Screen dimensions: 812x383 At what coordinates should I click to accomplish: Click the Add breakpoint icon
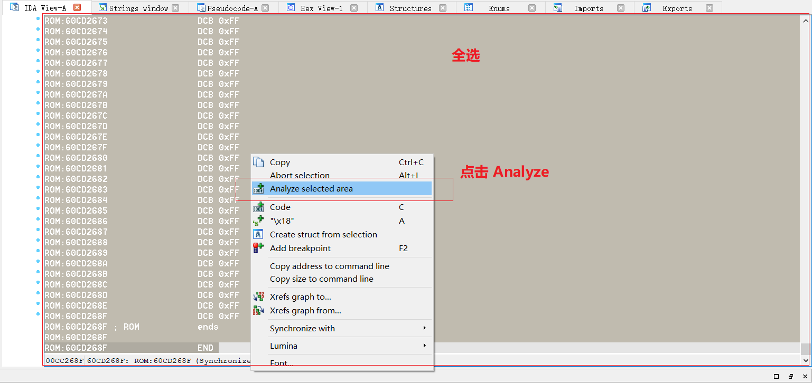click(258, 248)
